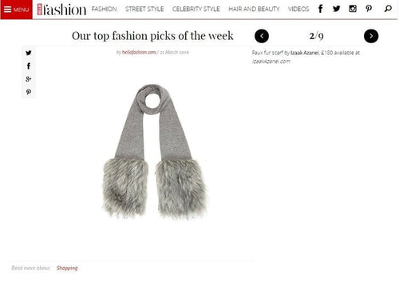Click the faux fur scarf image

[x=155, y=152]
